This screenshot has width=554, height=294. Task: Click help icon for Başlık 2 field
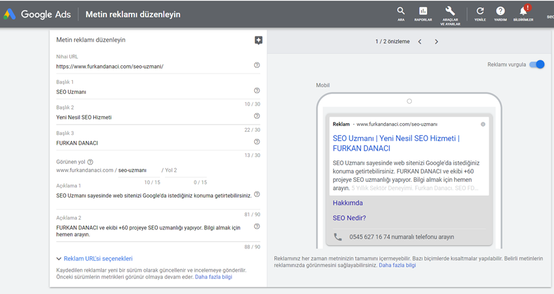[x=257, y=116]
